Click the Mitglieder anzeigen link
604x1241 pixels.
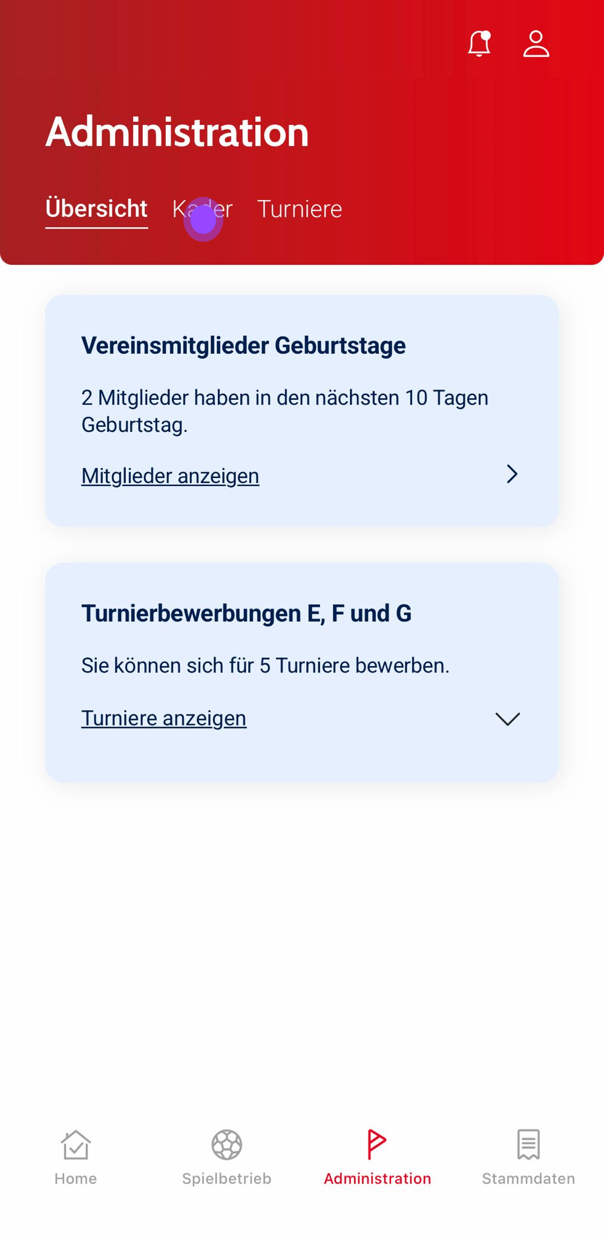(x=170, y=476)
